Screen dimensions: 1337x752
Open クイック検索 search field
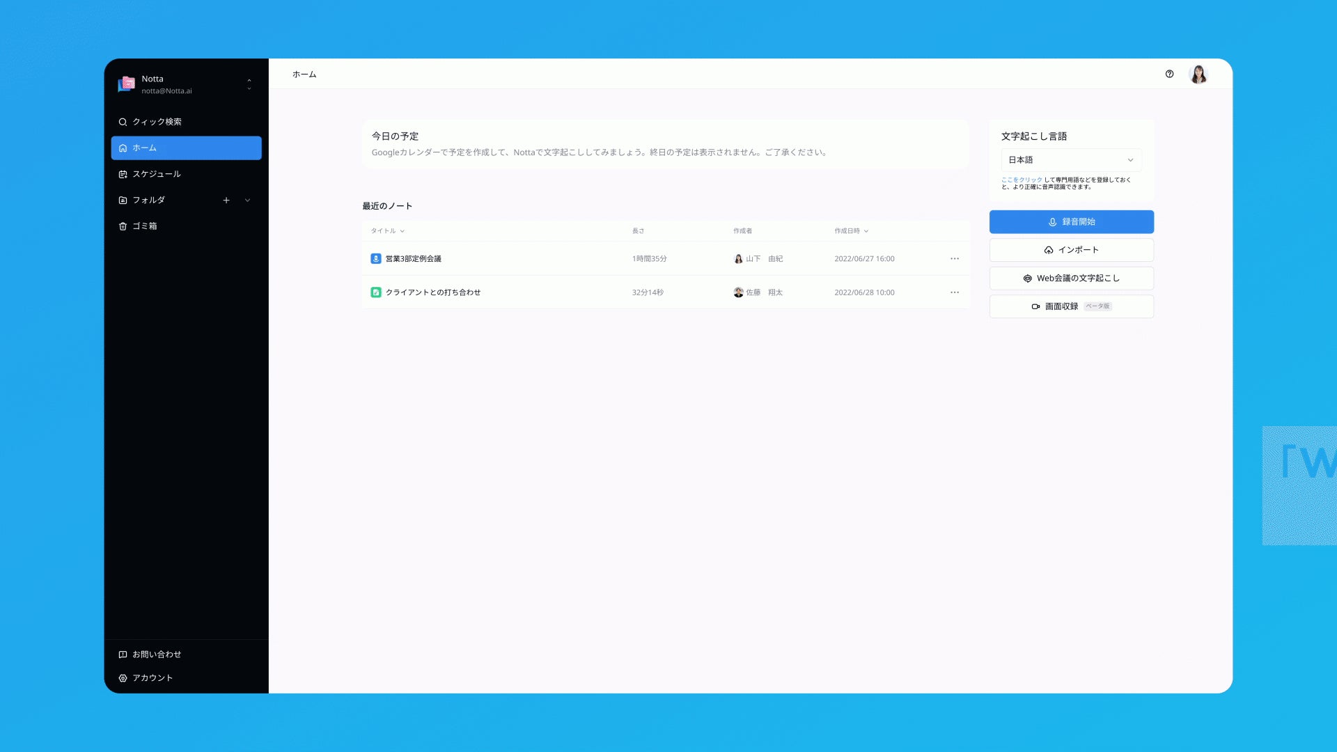[x=157, y=122]
